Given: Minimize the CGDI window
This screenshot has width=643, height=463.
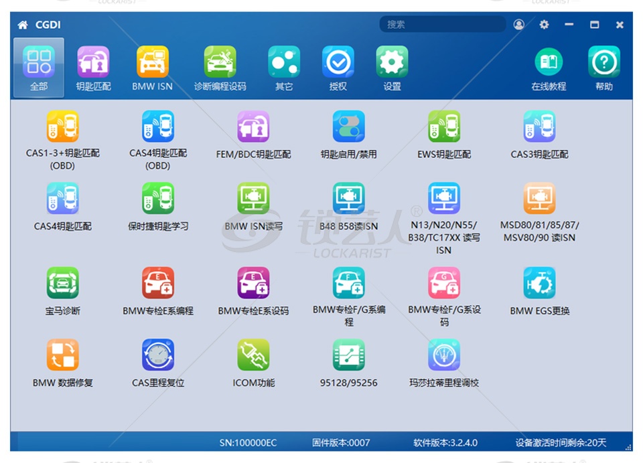Looking at the screenshot, I should coord(569,25).
